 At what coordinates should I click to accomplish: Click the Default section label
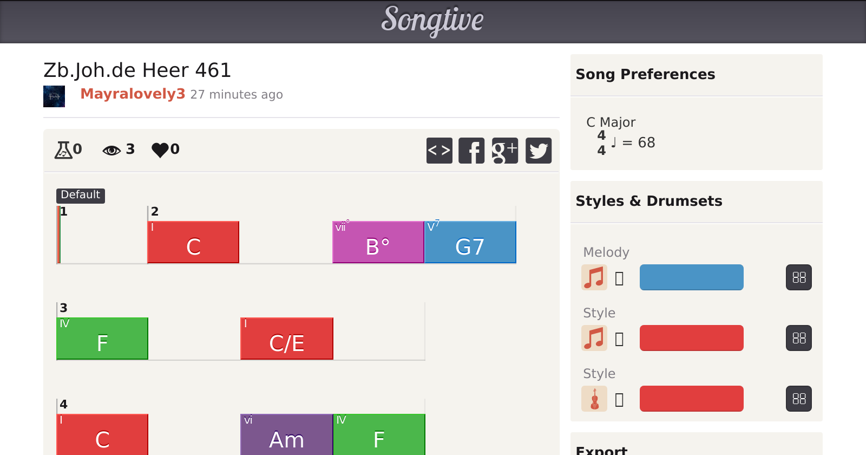pos(81,195)
